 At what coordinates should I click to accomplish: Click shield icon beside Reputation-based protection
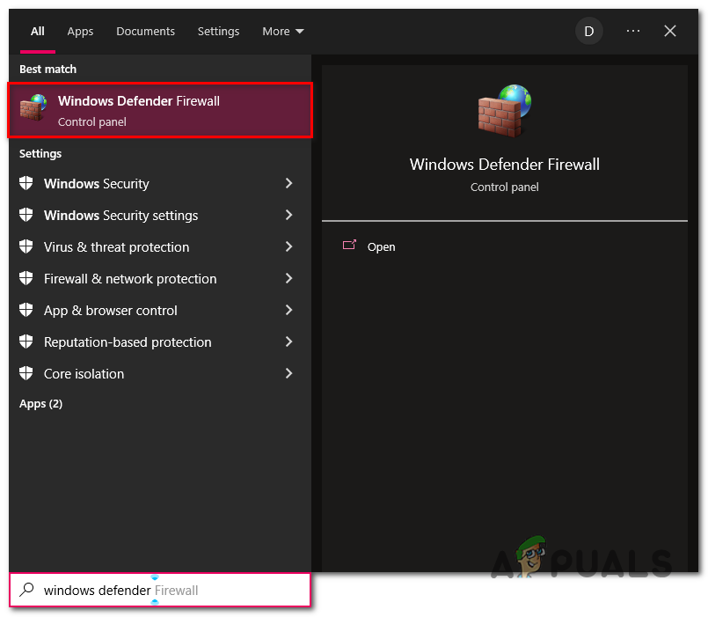[x=26, y=342]
